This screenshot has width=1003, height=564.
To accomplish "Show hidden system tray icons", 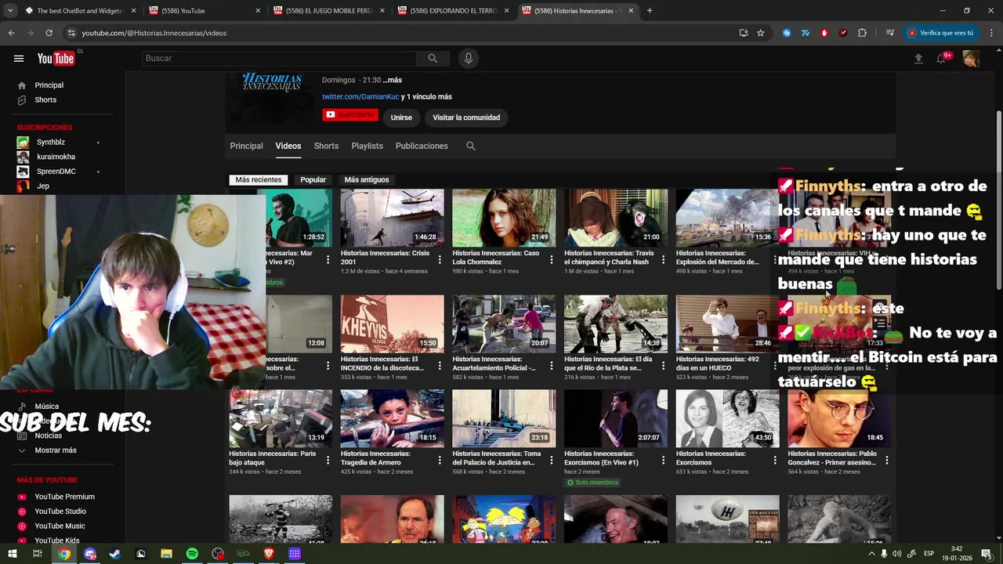I will point(871,554).
